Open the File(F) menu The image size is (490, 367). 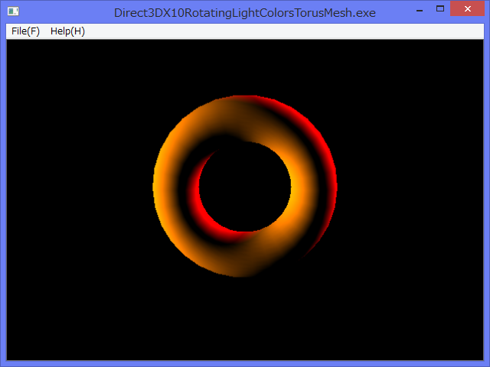click(x=25, y=31)
